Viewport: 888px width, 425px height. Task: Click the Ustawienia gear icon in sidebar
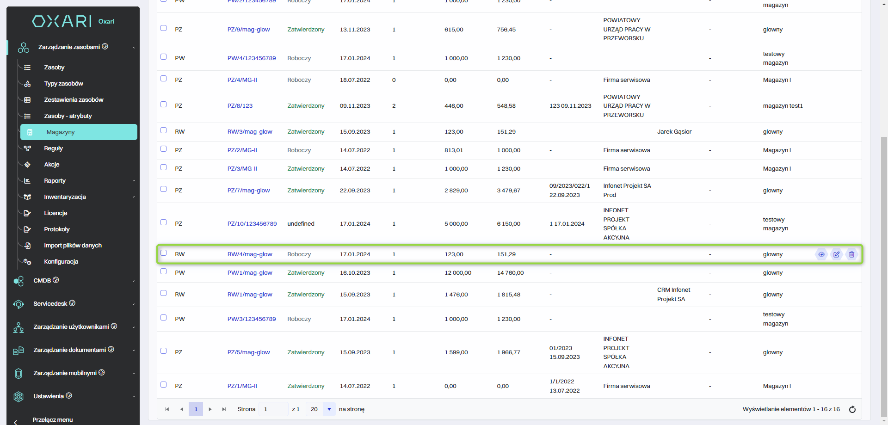click(18, 396)
